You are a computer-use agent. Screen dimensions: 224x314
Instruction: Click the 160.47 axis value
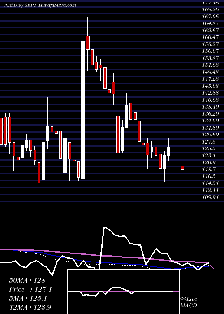coord(211,37)
